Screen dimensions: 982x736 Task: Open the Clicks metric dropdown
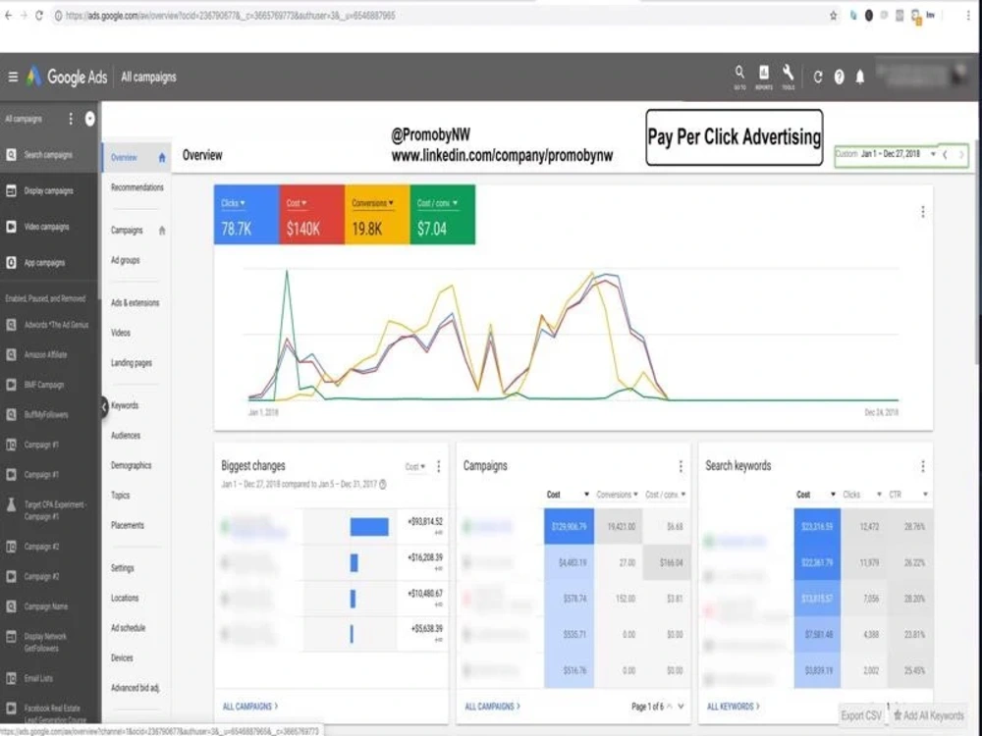pos(233,203)
